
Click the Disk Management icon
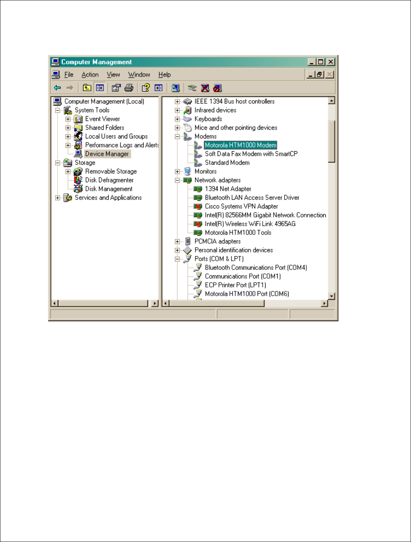(x=78, y=189)
